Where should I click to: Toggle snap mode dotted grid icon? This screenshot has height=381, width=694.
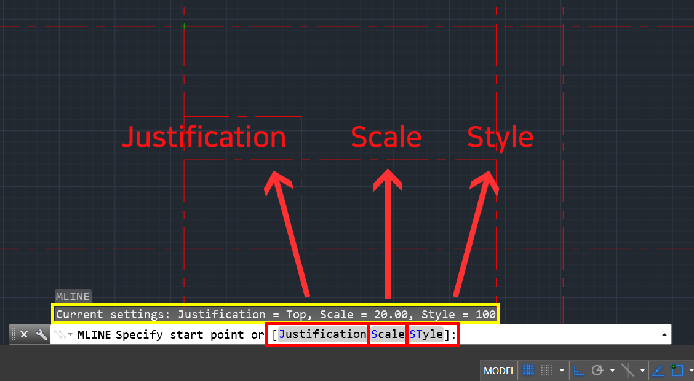(547, 370)
